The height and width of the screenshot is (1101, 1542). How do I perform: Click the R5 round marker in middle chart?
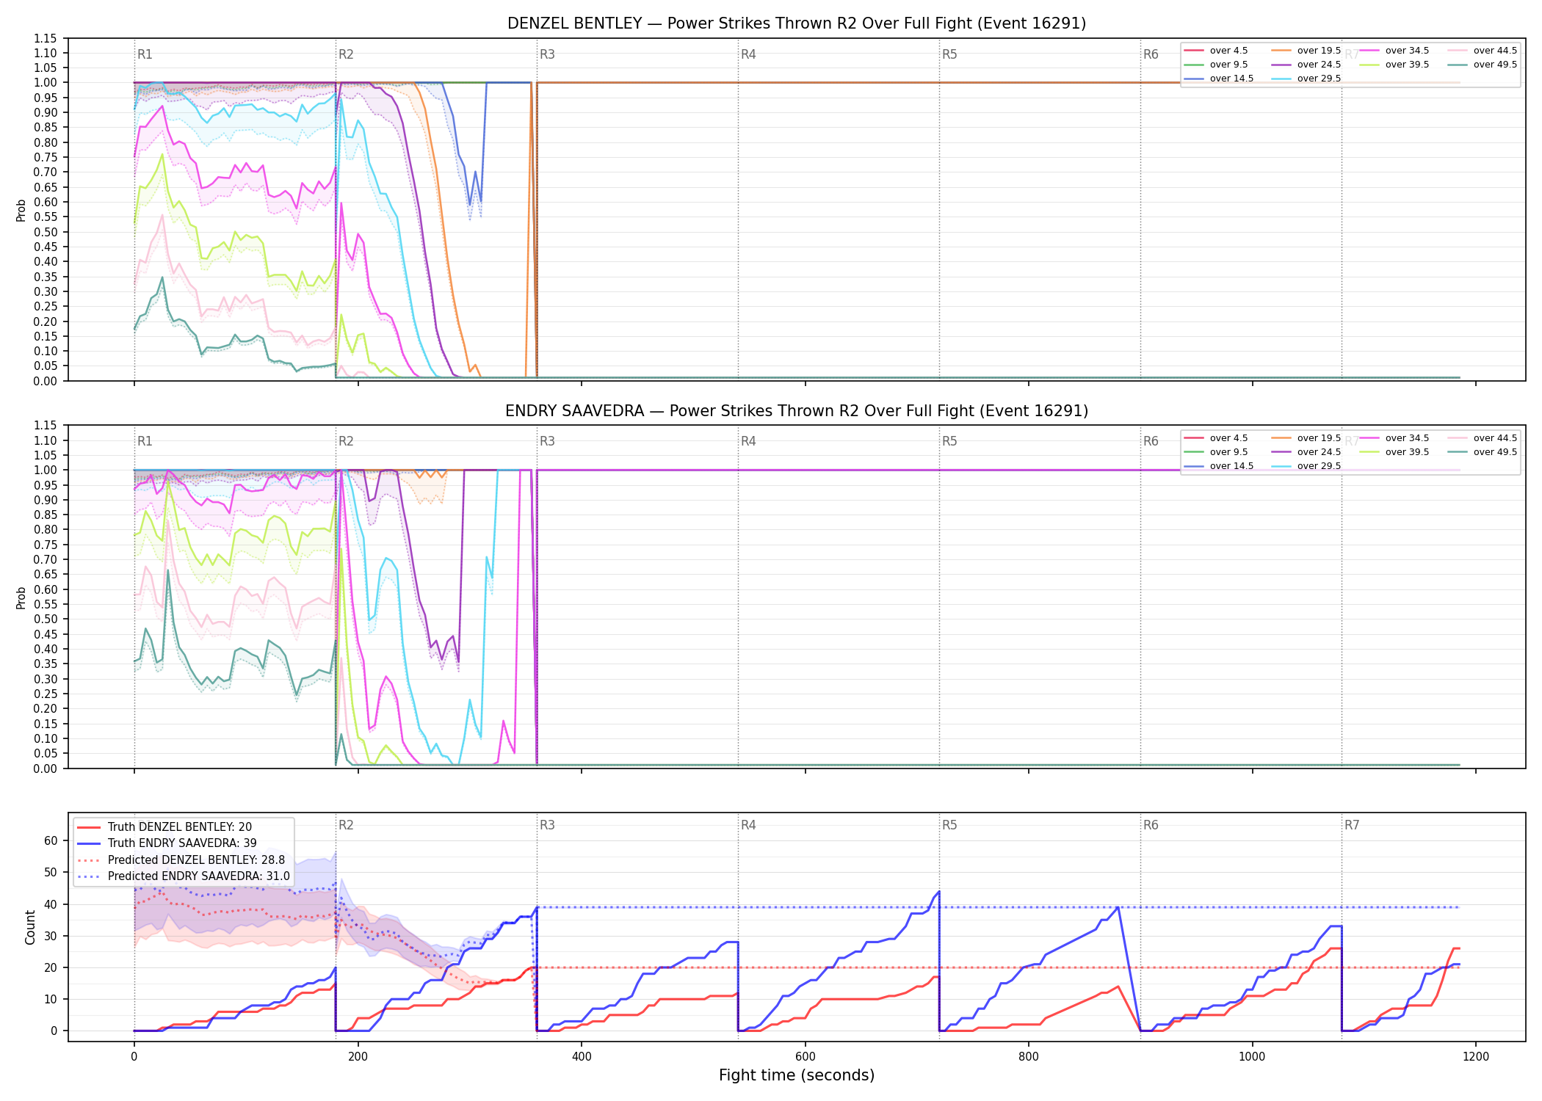pyautogui.click(x=949, y=441)
